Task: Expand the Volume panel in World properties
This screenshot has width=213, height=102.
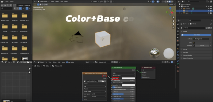Action: pyautogui.click(x=196, y=49)
